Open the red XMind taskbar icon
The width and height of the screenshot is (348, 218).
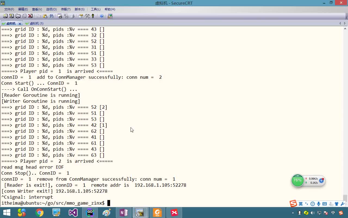tap(174, 213)
